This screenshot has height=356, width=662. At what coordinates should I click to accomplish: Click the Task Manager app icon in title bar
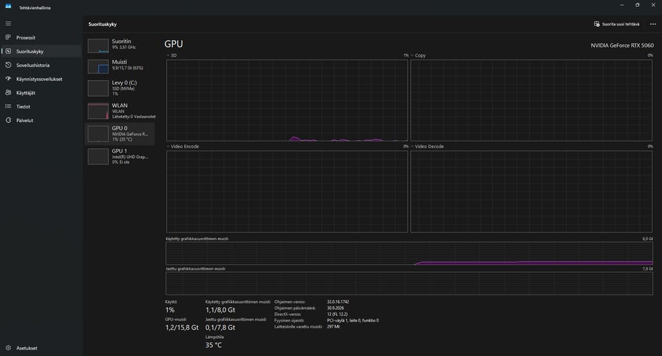coord(8,6)
